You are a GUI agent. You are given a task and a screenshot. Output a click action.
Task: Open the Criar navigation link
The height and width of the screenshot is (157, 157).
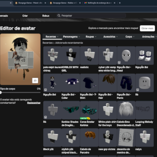(25, 16)
